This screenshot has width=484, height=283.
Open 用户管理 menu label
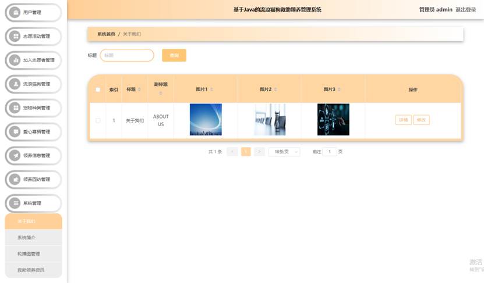pyautogui.click(x=32, y=12)
